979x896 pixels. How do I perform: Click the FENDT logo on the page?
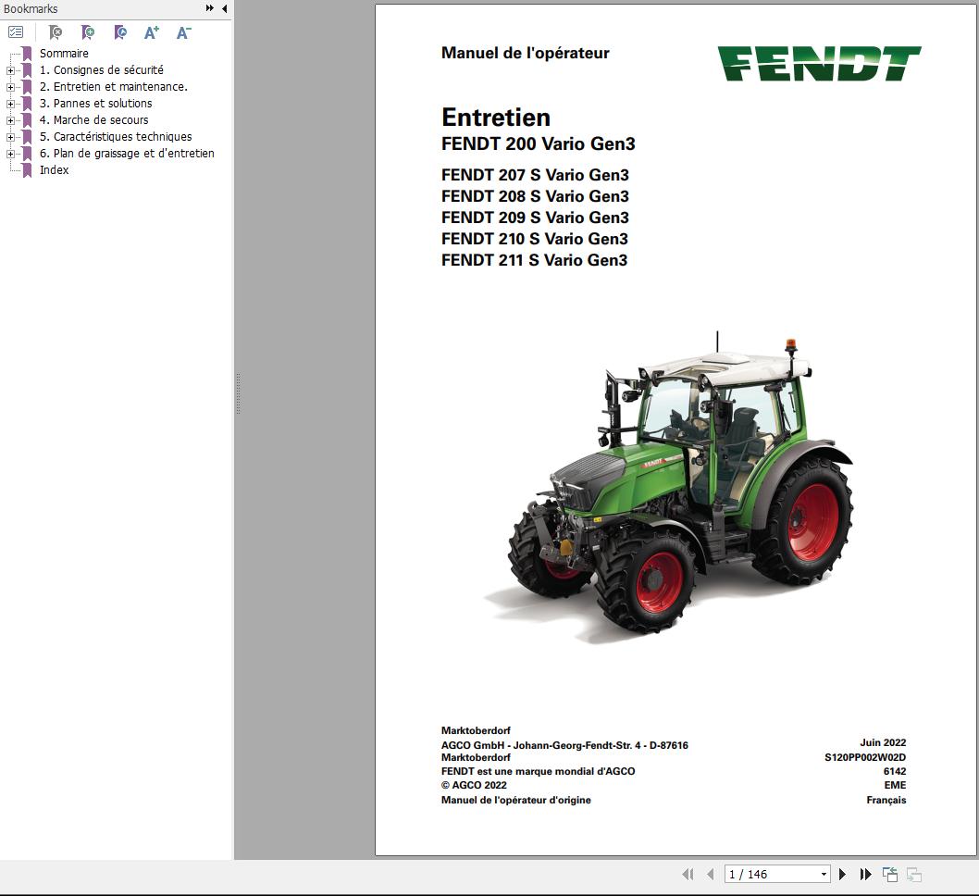tap(819, 63)
